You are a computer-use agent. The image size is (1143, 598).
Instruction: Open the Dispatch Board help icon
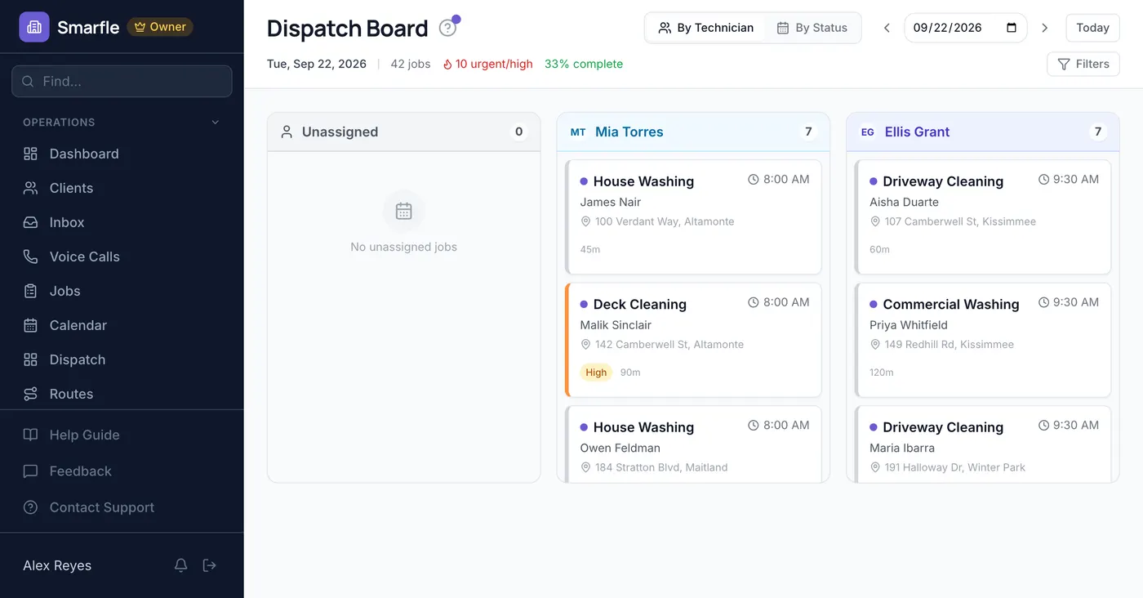[447, 28]
